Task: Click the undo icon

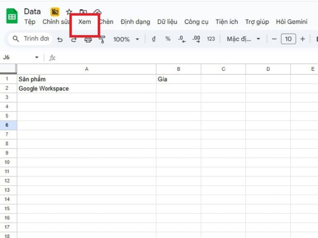Action: (60, 39)
